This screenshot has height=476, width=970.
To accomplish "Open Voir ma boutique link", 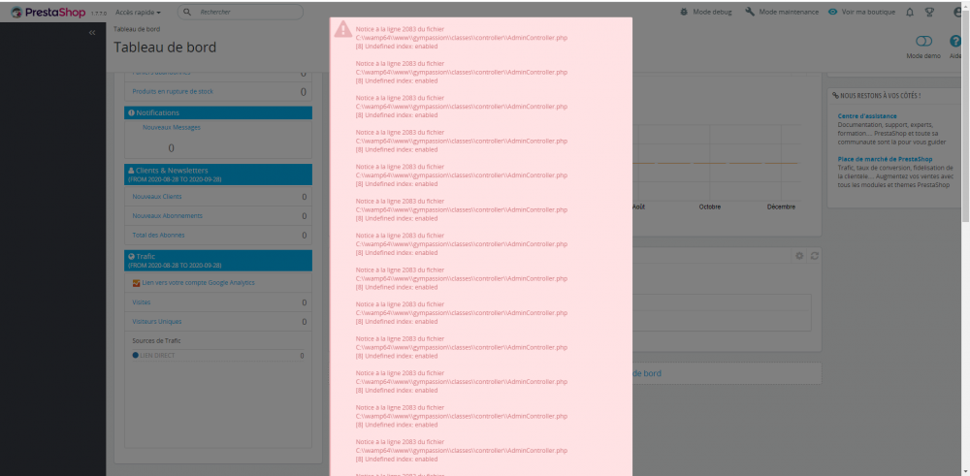I will [x=868, y=13].
